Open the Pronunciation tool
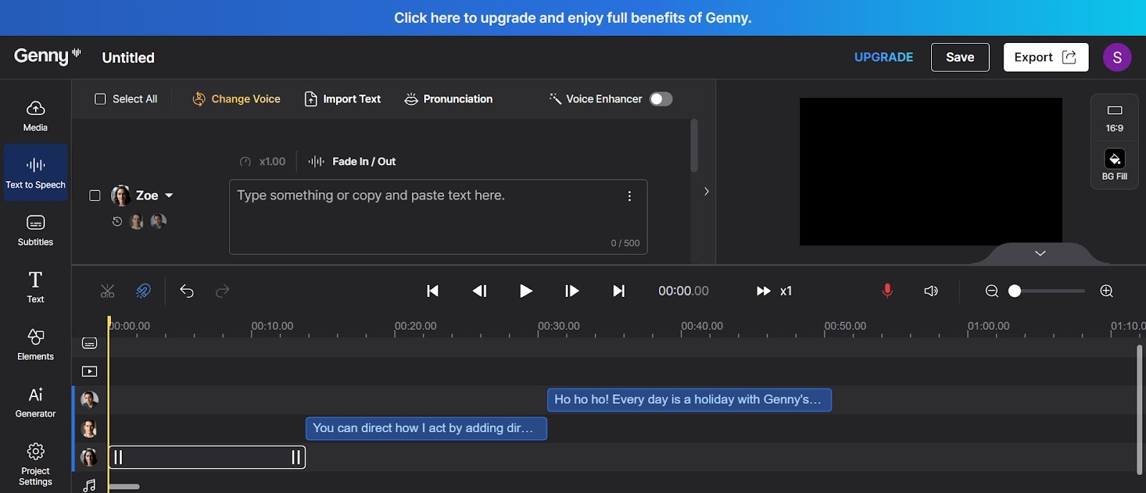The height and width of the screenshot is (493, 1146). click(x=448, y=99)
